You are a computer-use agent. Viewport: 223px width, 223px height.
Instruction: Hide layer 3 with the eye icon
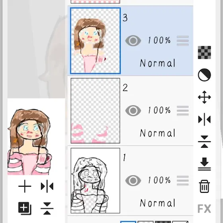[133, 41]
